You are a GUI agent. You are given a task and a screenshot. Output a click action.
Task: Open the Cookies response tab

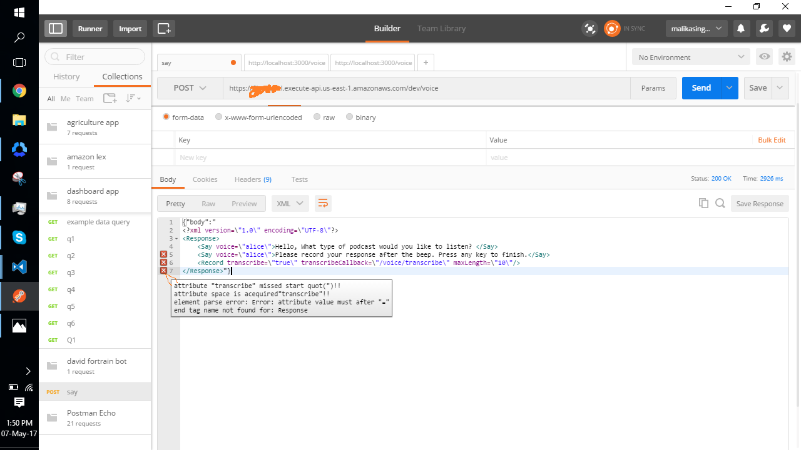tap(205, 179)
